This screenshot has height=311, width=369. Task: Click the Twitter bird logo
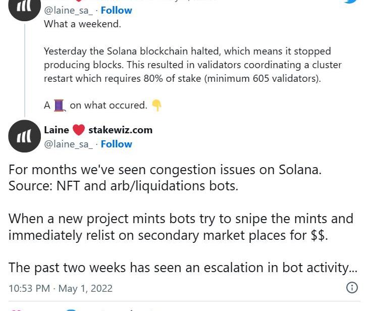[x=350, y=2]
